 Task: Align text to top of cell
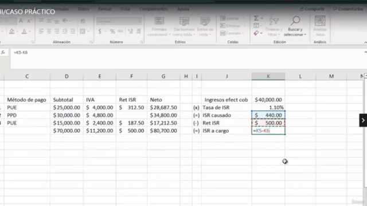pos(41,21)
